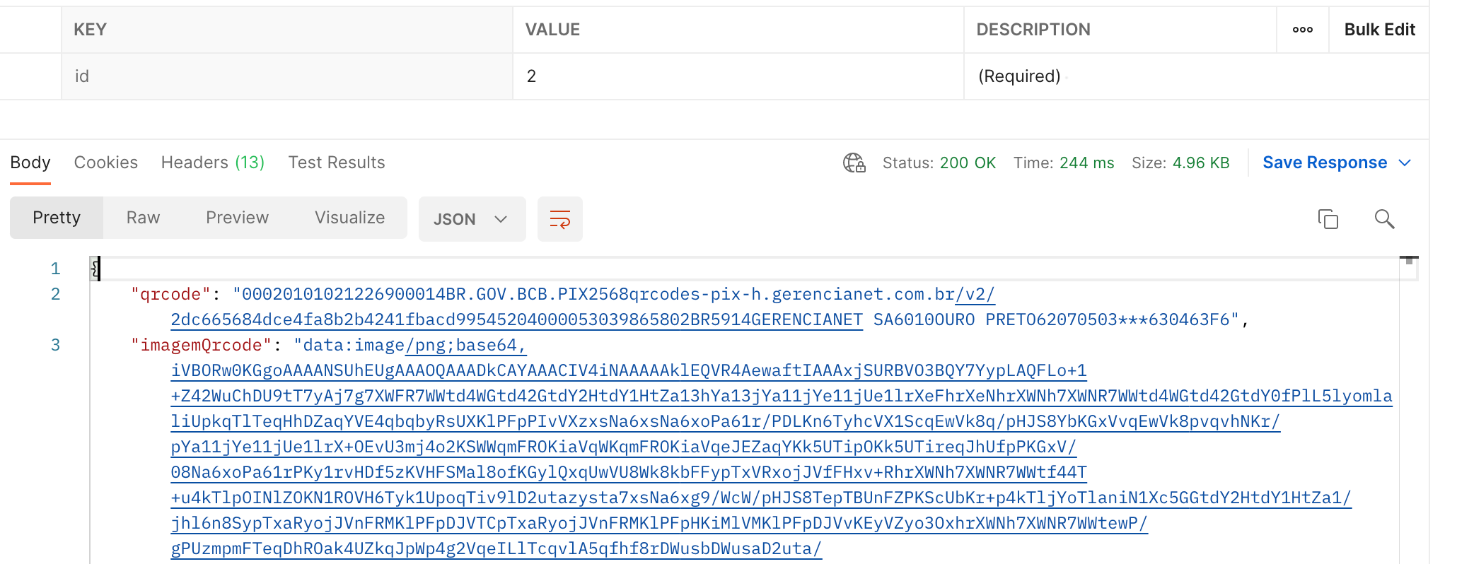The image size is (1457, 564).
Task: Click the DESCRIPTION column header
Action: pyautogui.click(x=1033, y=30)
